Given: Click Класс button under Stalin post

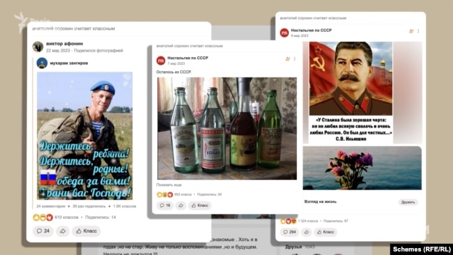Looking at the screenshot, I should [325, 232].
